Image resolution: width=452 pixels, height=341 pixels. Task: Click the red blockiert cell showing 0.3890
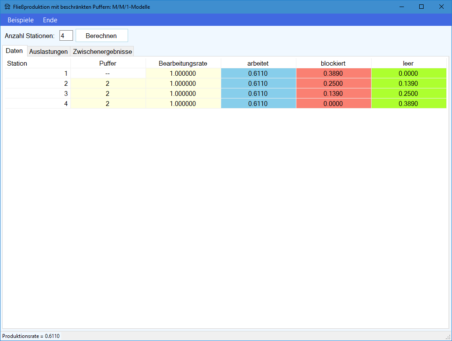click(333, 74)
